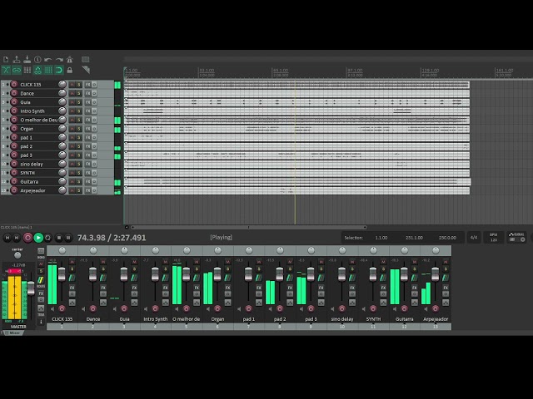Mute sino delay channel in mixer
The height and width of the screenshot is (399, 533).
[352, 262]
